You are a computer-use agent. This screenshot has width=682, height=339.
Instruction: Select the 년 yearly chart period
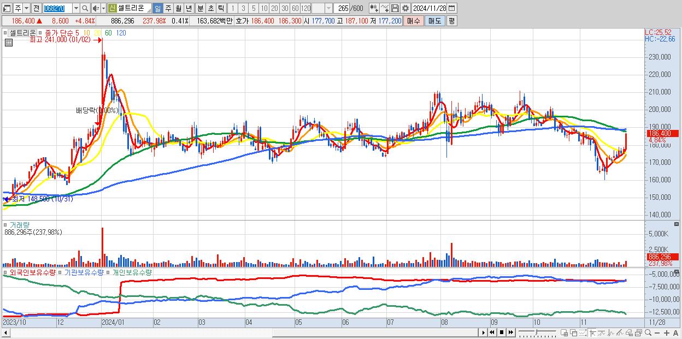tap(189, 9)
